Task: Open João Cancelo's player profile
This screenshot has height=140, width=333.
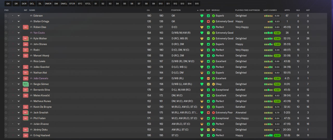Action: [41, 78]
